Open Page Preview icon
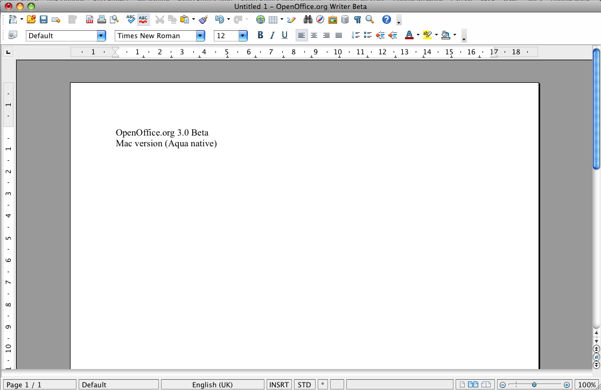The height and width of the screenshot is (390, 601). click(x=114, y=19)
